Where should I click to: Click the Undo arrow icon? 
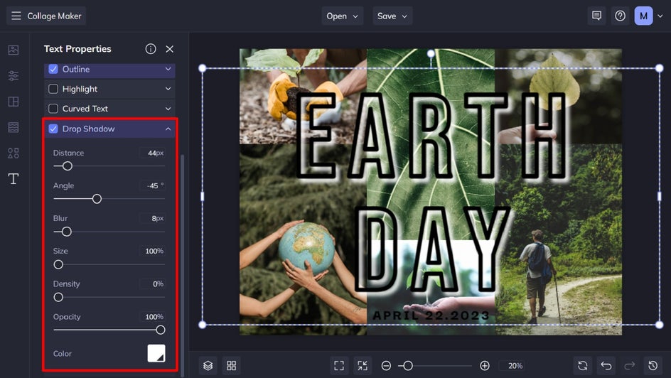pos(606,365)
